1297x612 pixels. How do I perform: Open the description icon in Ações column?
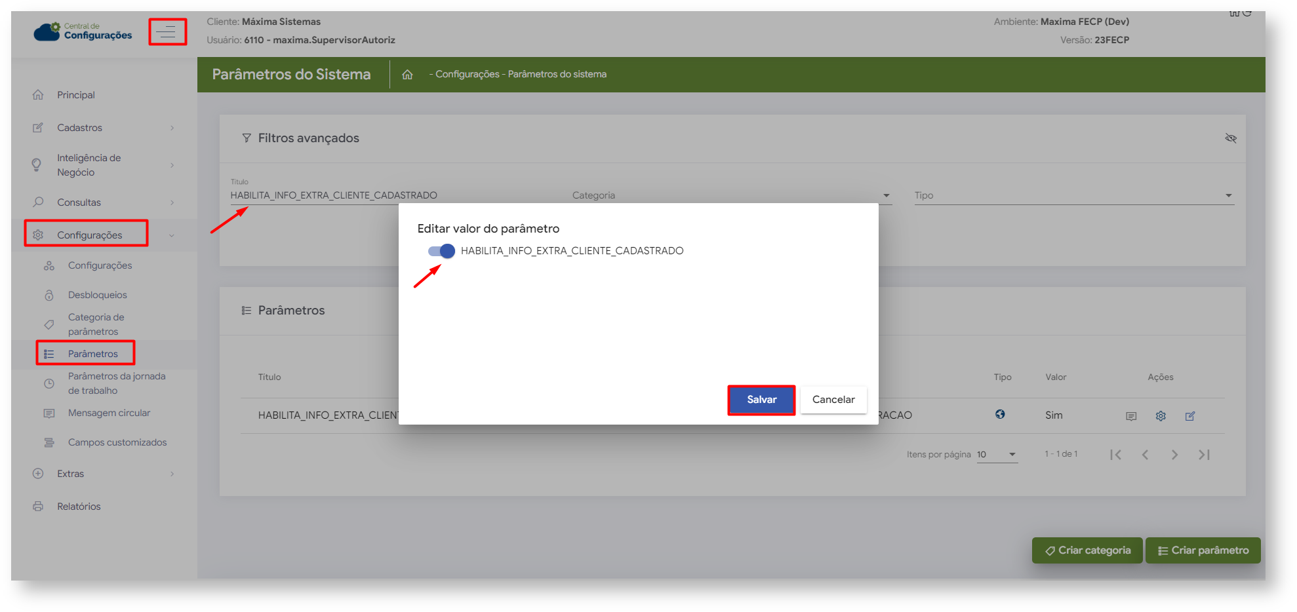(x=1131, y=416)
